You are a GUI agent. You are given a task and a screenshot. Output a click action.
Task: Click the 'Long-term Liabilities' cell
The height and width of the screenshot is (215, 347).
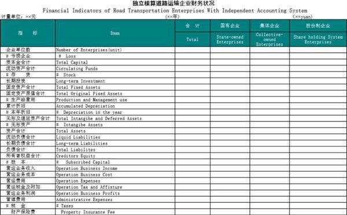(115, 143)
